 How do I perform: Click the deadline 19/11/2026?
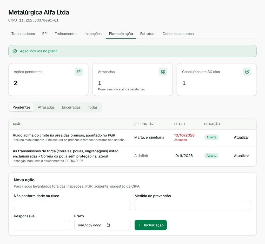(x=183, y=156)
